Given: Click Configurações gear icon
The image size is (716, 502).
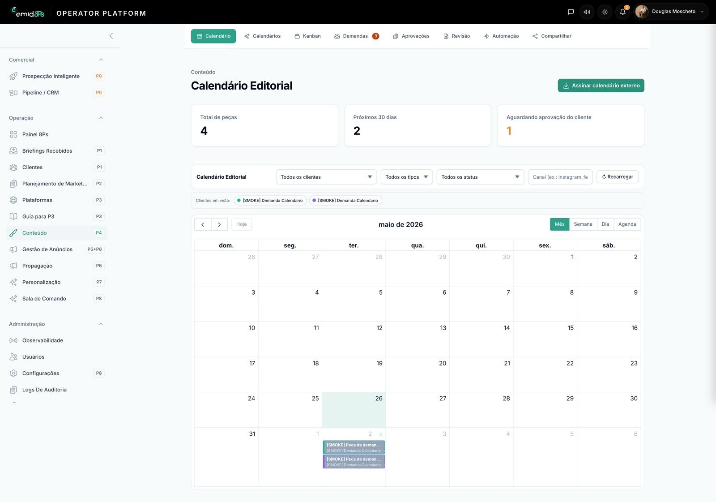Looking at the screenshot, I should coord(13,373).
